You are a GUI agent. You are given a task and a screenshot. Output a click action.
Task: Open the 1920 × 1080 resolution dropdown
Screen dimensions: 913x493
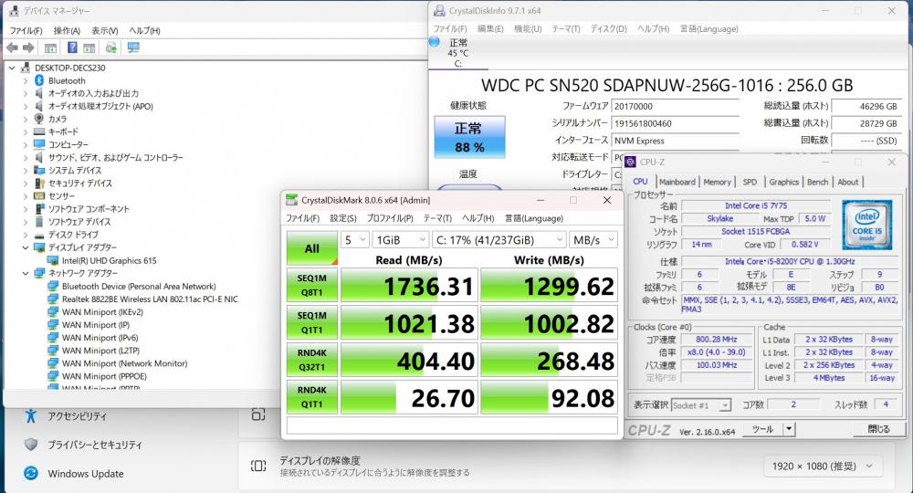point(823,467)
